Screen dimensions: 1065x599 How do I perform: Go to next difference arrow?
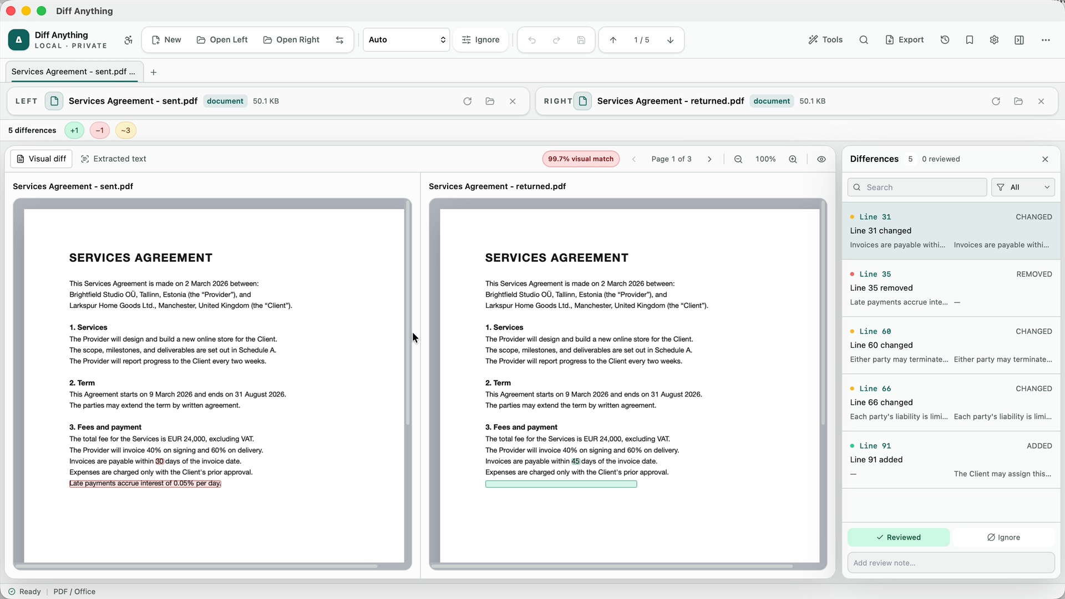pyautogui.click(x=670, y=40)
